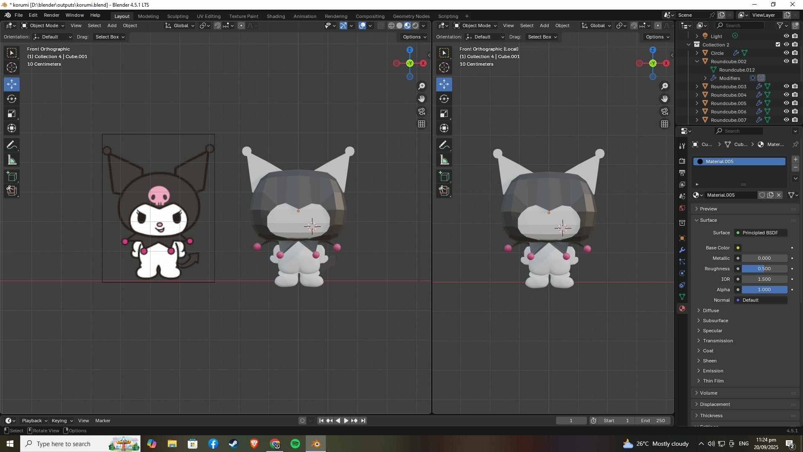The width and height of the screenshot is (803, 452).
Task: Click the End frame field
Action: pyautogui.click(x=653, y=421)
